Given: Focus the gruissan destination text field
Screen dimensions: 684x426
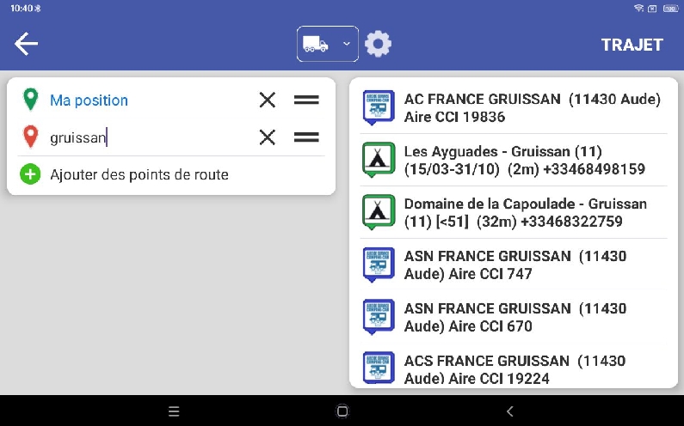Looking at the screenshot, I should [146, 137].
